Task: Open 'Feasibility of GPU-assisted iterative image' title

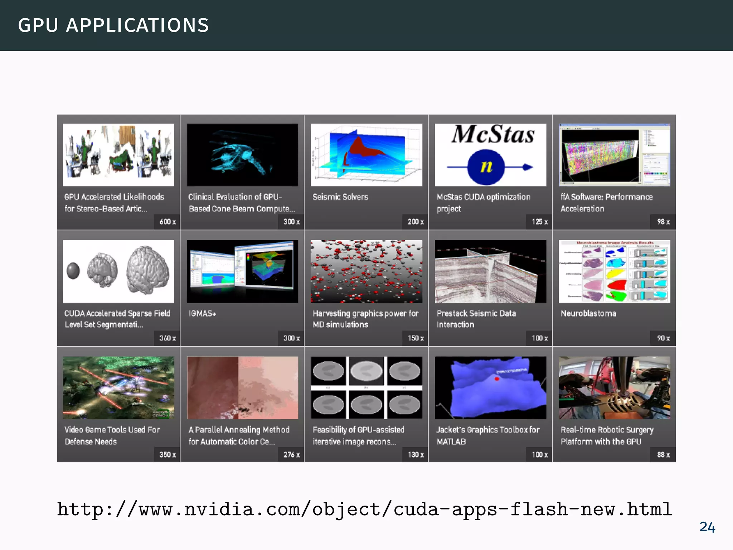Action: (x=358, y=435)
